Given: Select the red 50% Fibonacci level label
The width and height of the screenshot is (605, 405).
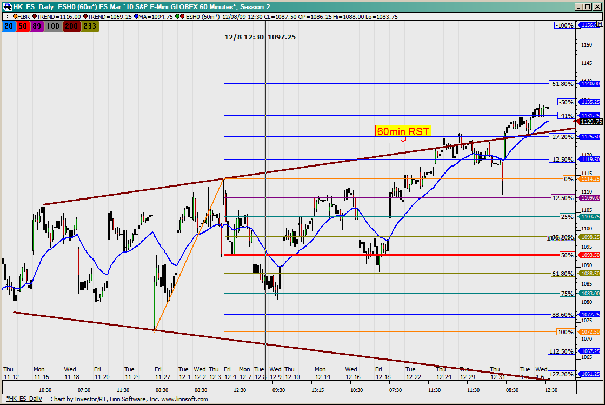Looking at the screenshot, I should [567, 255].
